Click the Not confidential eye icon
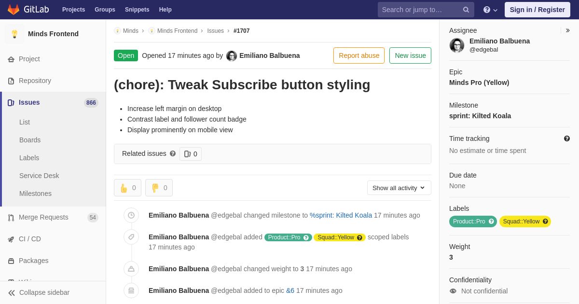579x304 pixels. coord(453,291)
